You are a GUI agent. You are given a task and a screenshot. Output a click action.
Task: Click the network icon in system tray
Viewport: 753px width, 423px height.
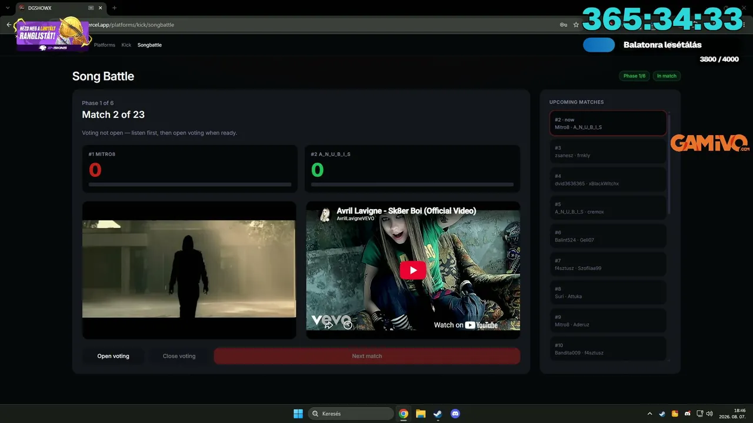click(699, 414)
